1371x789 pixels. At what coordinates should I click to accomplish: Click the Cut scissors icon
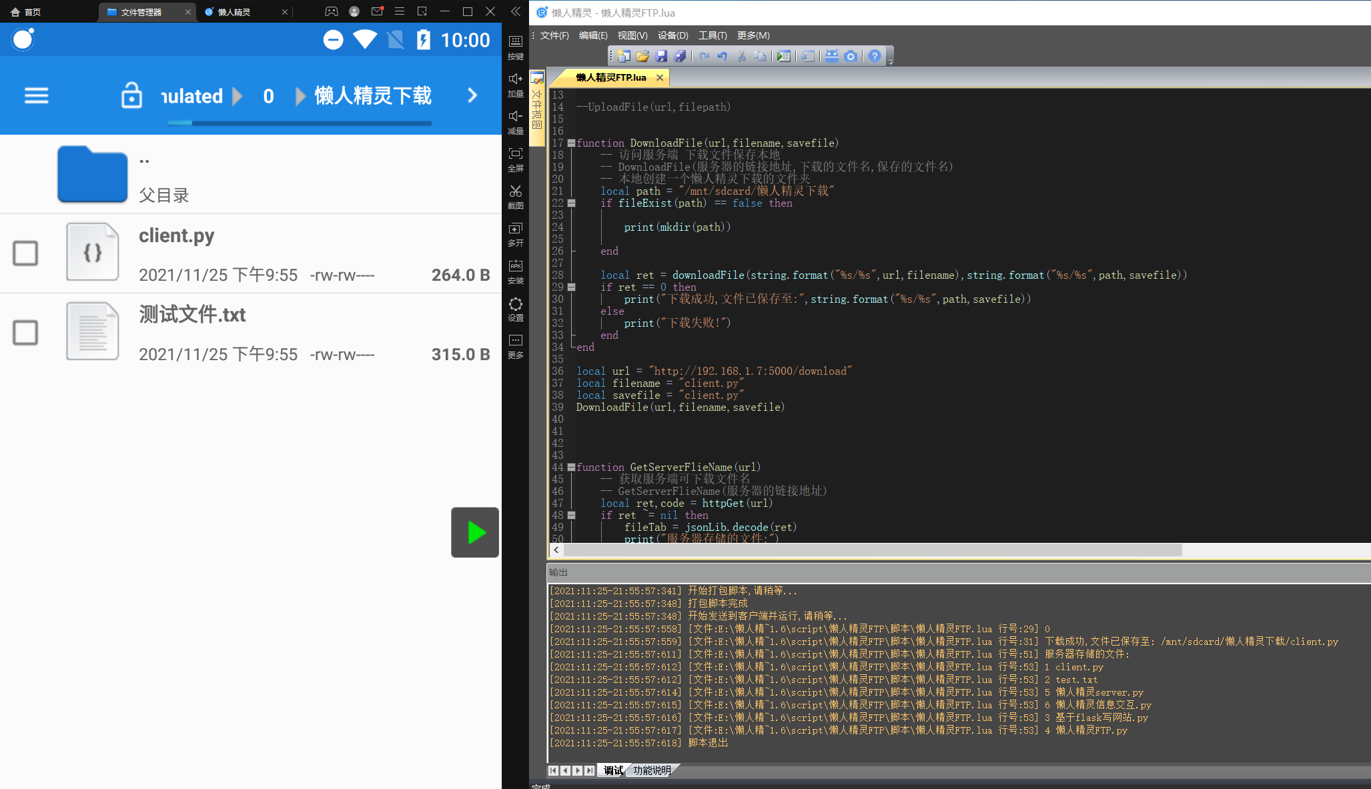(741, 57)
